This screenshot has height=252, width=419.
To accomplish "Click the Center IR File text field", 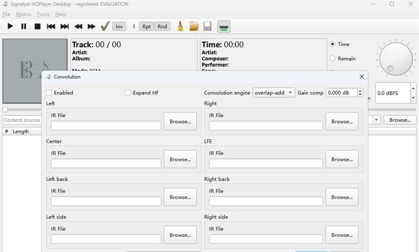I will (106, 163).
